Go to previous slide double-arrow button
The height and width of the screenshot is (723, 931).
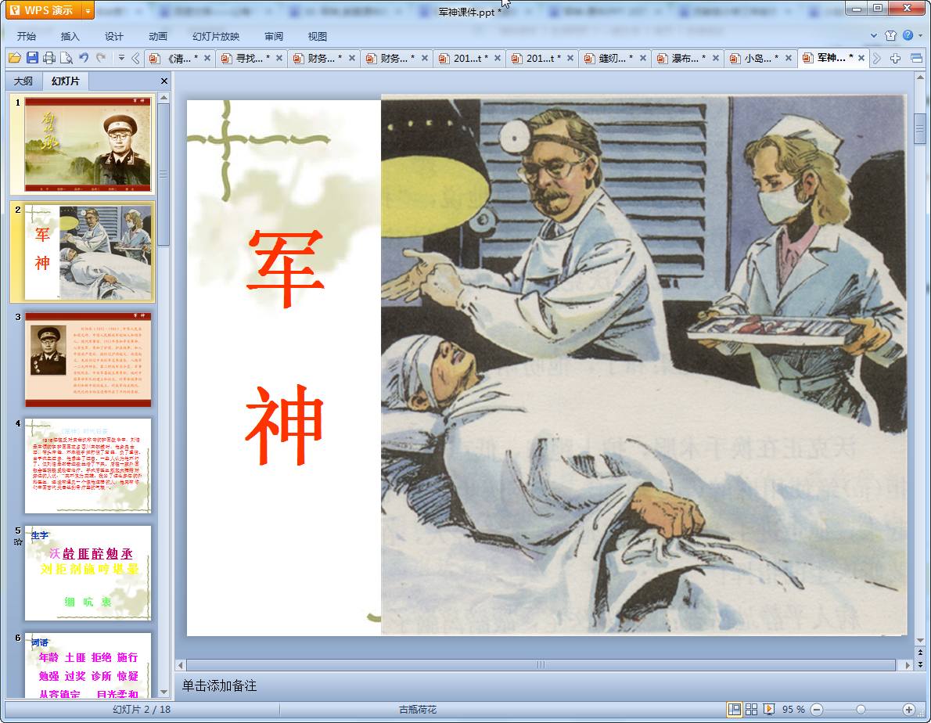pos(920,653)
